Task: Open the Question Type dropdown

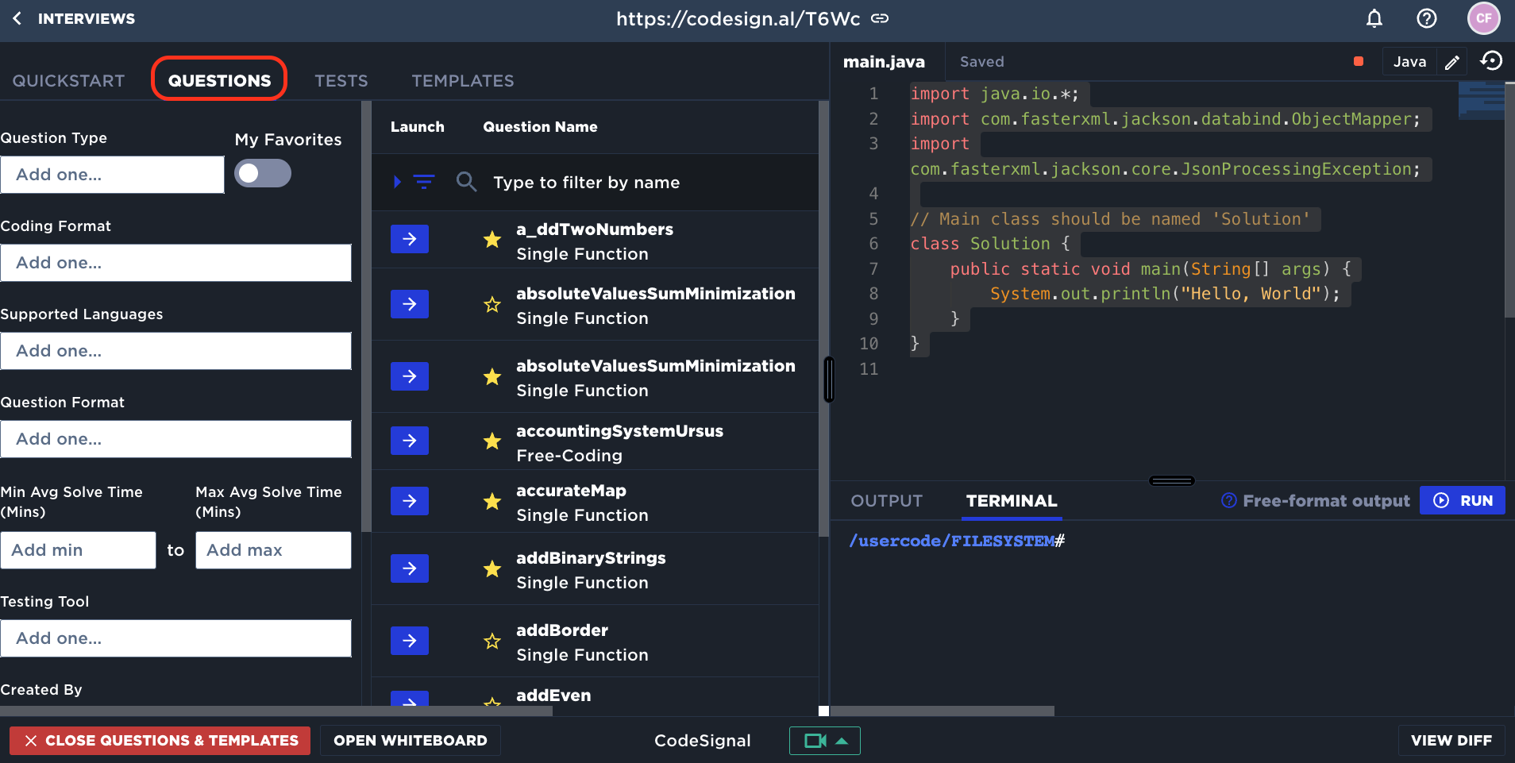Action: click(x=112, y=175)
